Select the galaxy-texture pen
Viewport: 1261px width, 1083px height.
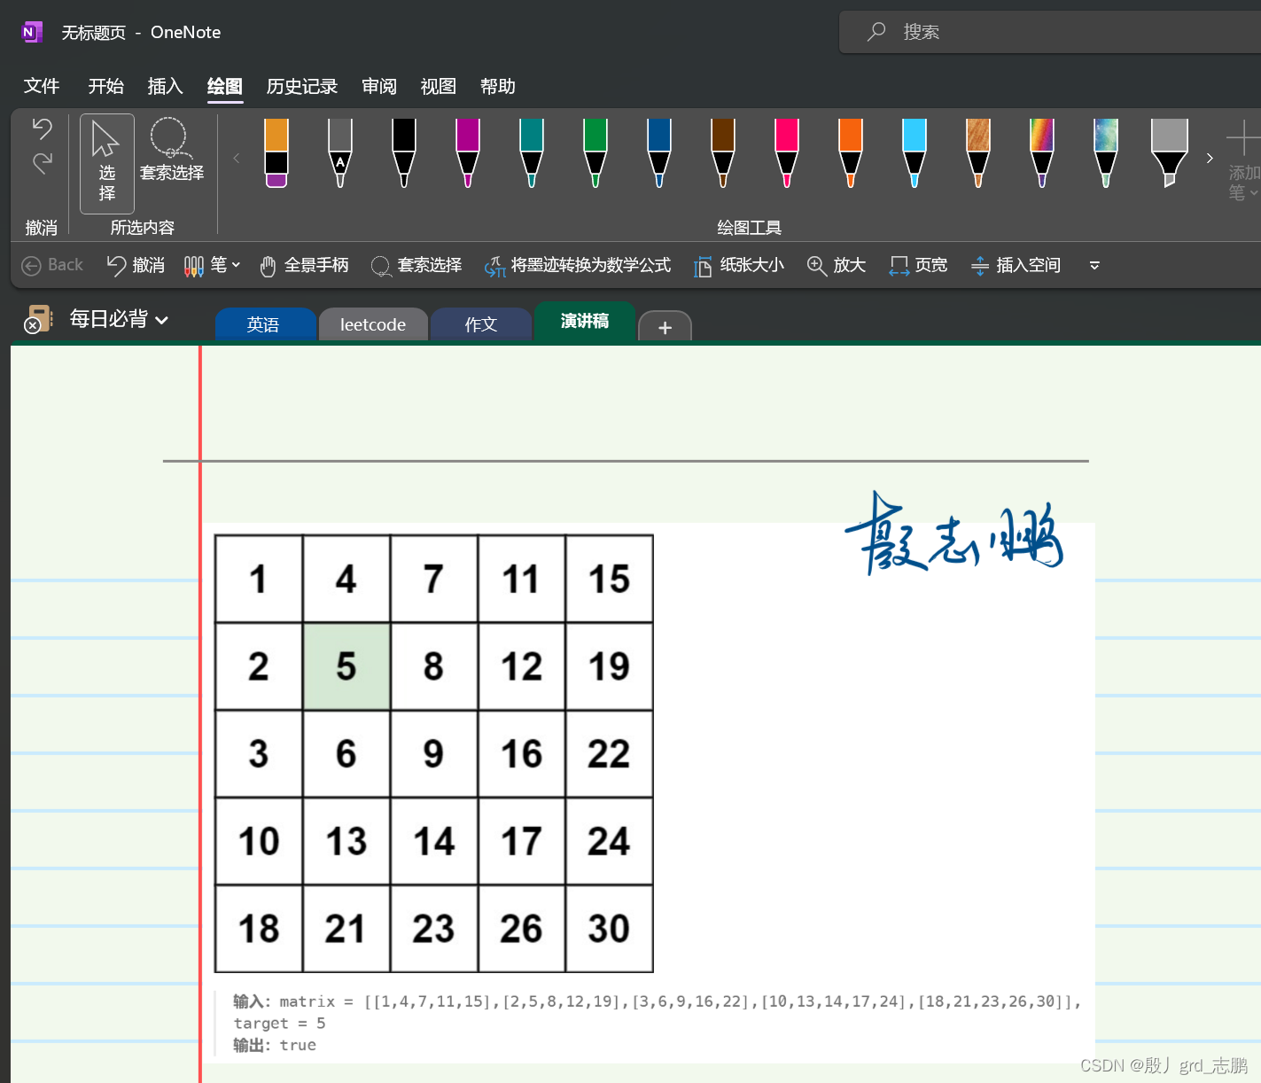1106,152
